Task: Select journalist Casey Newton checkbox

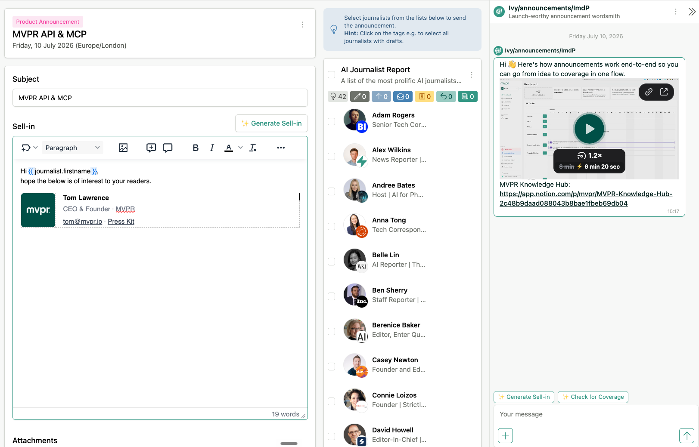Action: pyautogui.click(x=332, y=367)
